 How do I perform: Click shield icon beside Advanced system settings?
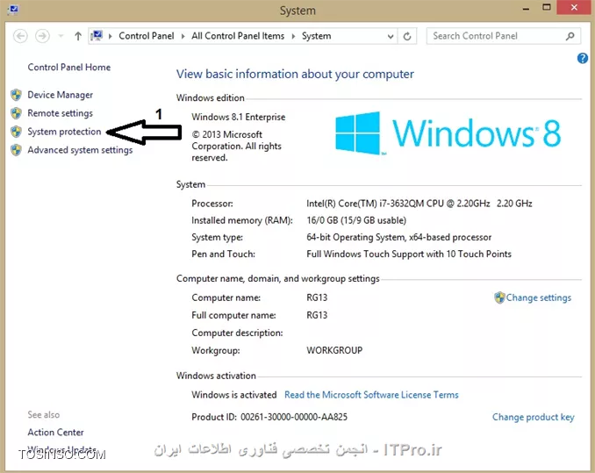(x=16, y=150)
